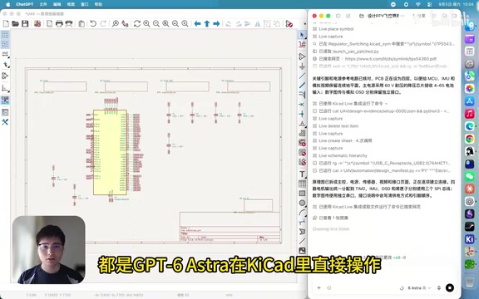
Task: Open Find magnifier icon in KiCad toolbar
Action: pyautogui.click(x=115, y=23)
